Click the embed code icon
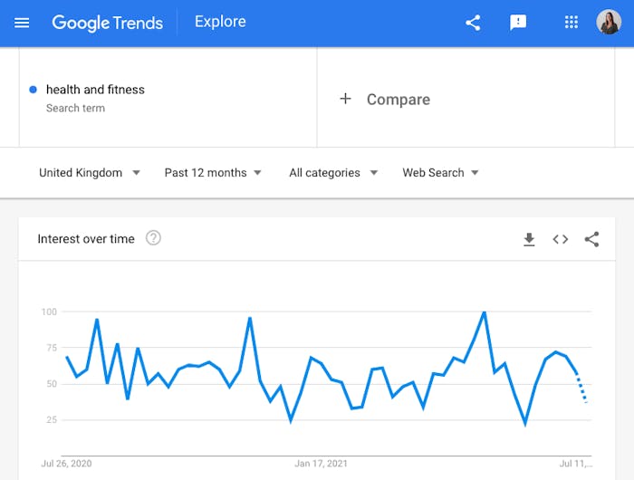Screen dimensions: 634x480 point(561,239)
